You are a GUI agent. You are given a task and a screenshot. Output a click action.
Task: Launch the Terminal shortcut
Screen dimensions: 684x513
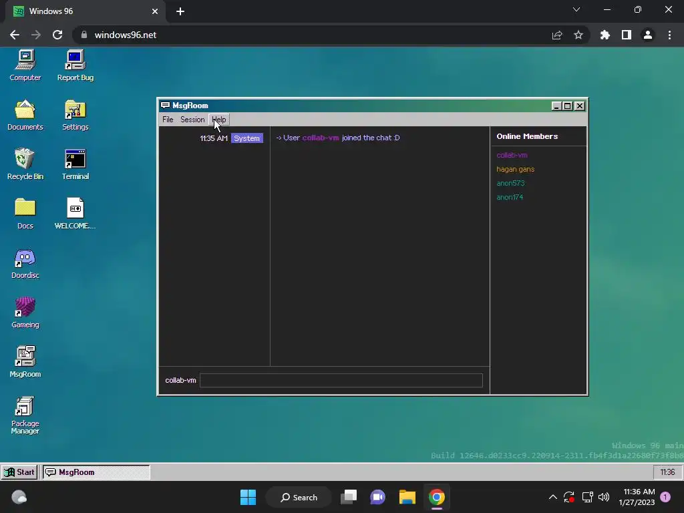pos(75,164)
